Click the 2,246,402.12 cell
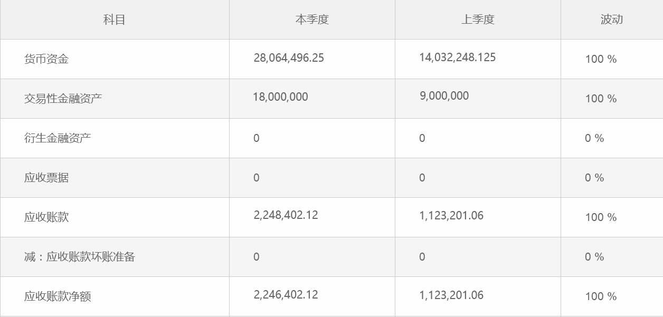663x317 pixels. (286, 295)
